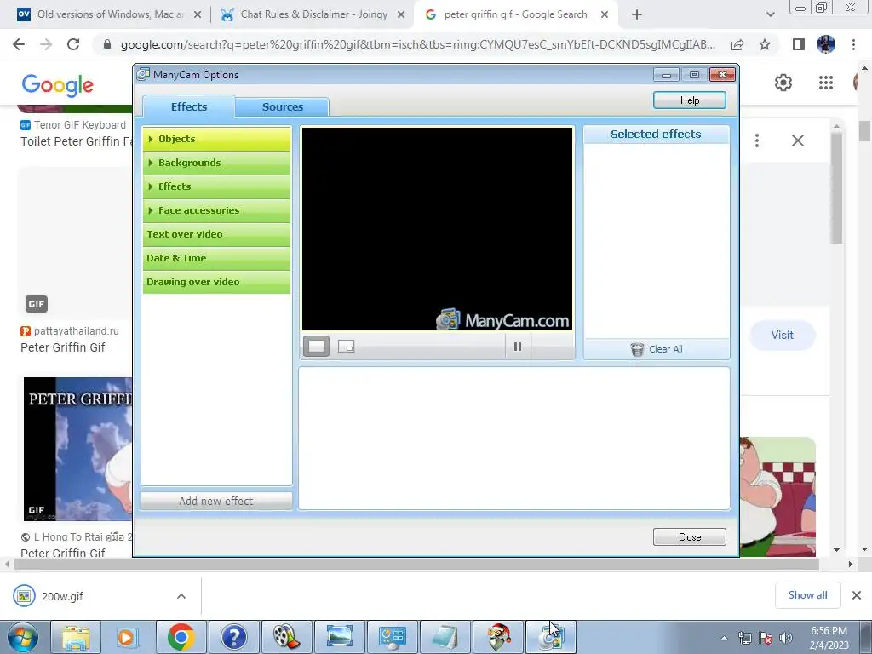Expand the Face accessories category
Screen dimensions: 872x654
[x=216, y=211]
